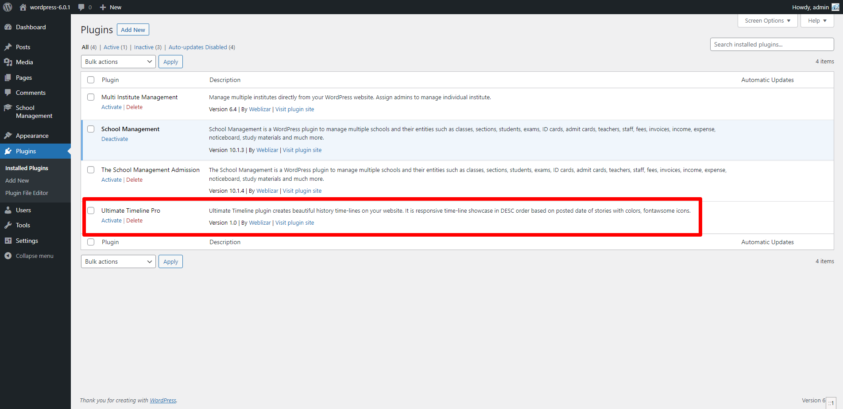
Task: Click the Collapse menu arrow icon
Action: tap(8, 256)
